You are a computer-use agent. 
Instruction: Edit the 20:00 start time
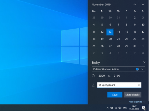[x=102, y=76]
